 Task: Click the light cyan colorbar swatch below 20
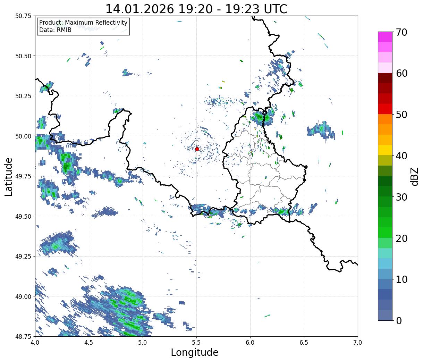pyautogui.click(x=385, y=253)
